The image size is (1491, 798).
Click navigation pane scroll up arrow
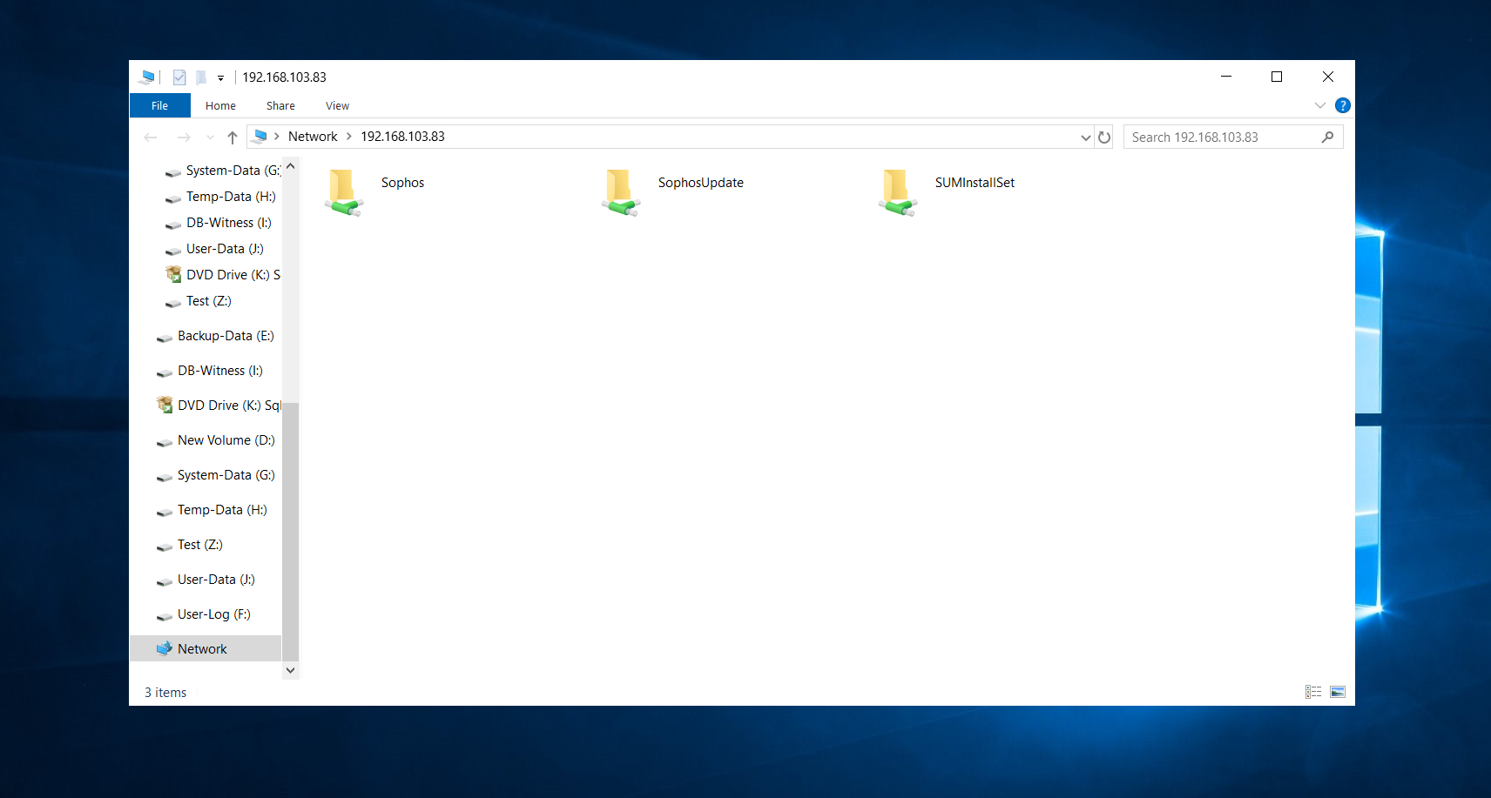pyautogui.click(x=291, y=165)
